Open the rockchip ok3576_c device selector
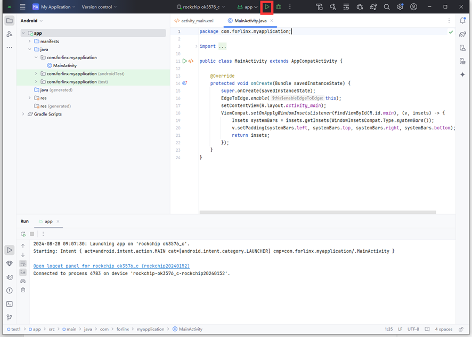The width and height of the screenshot is (472, 337). (x=201, y=7)
